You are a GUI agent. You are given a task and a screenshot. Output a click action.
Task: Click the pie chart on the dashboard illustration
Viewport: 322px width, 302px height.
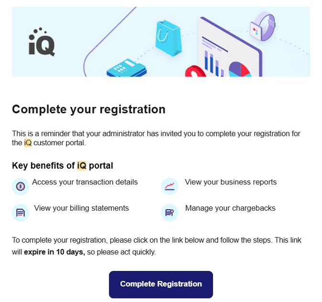239,68
